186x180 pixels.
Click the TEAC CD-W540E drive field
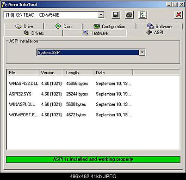54,15
